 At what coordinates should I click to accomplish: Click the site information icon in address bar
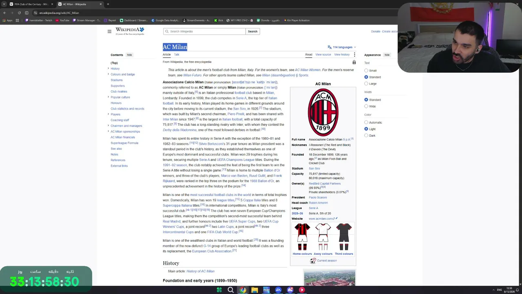coord(35,13)
